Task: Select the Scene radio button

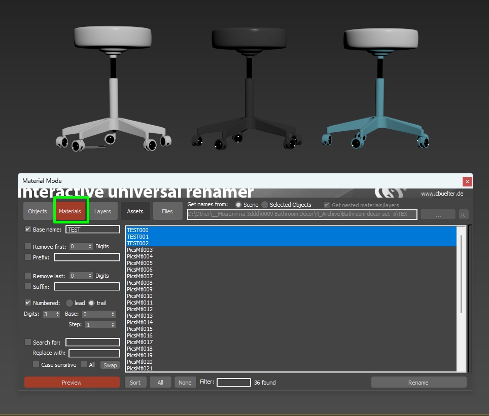Action: 238,205
